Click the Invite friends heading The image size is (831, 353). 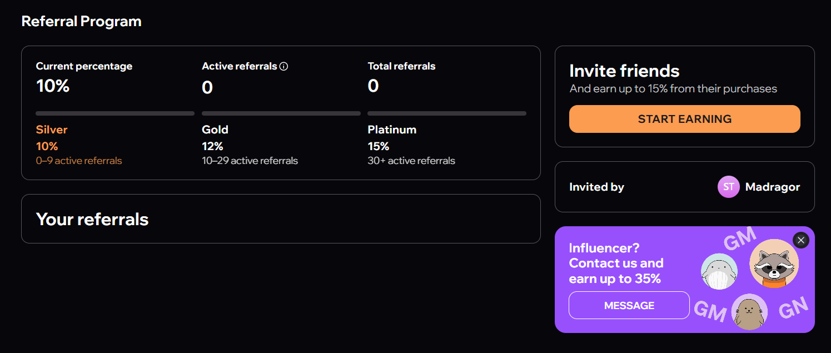624,71
